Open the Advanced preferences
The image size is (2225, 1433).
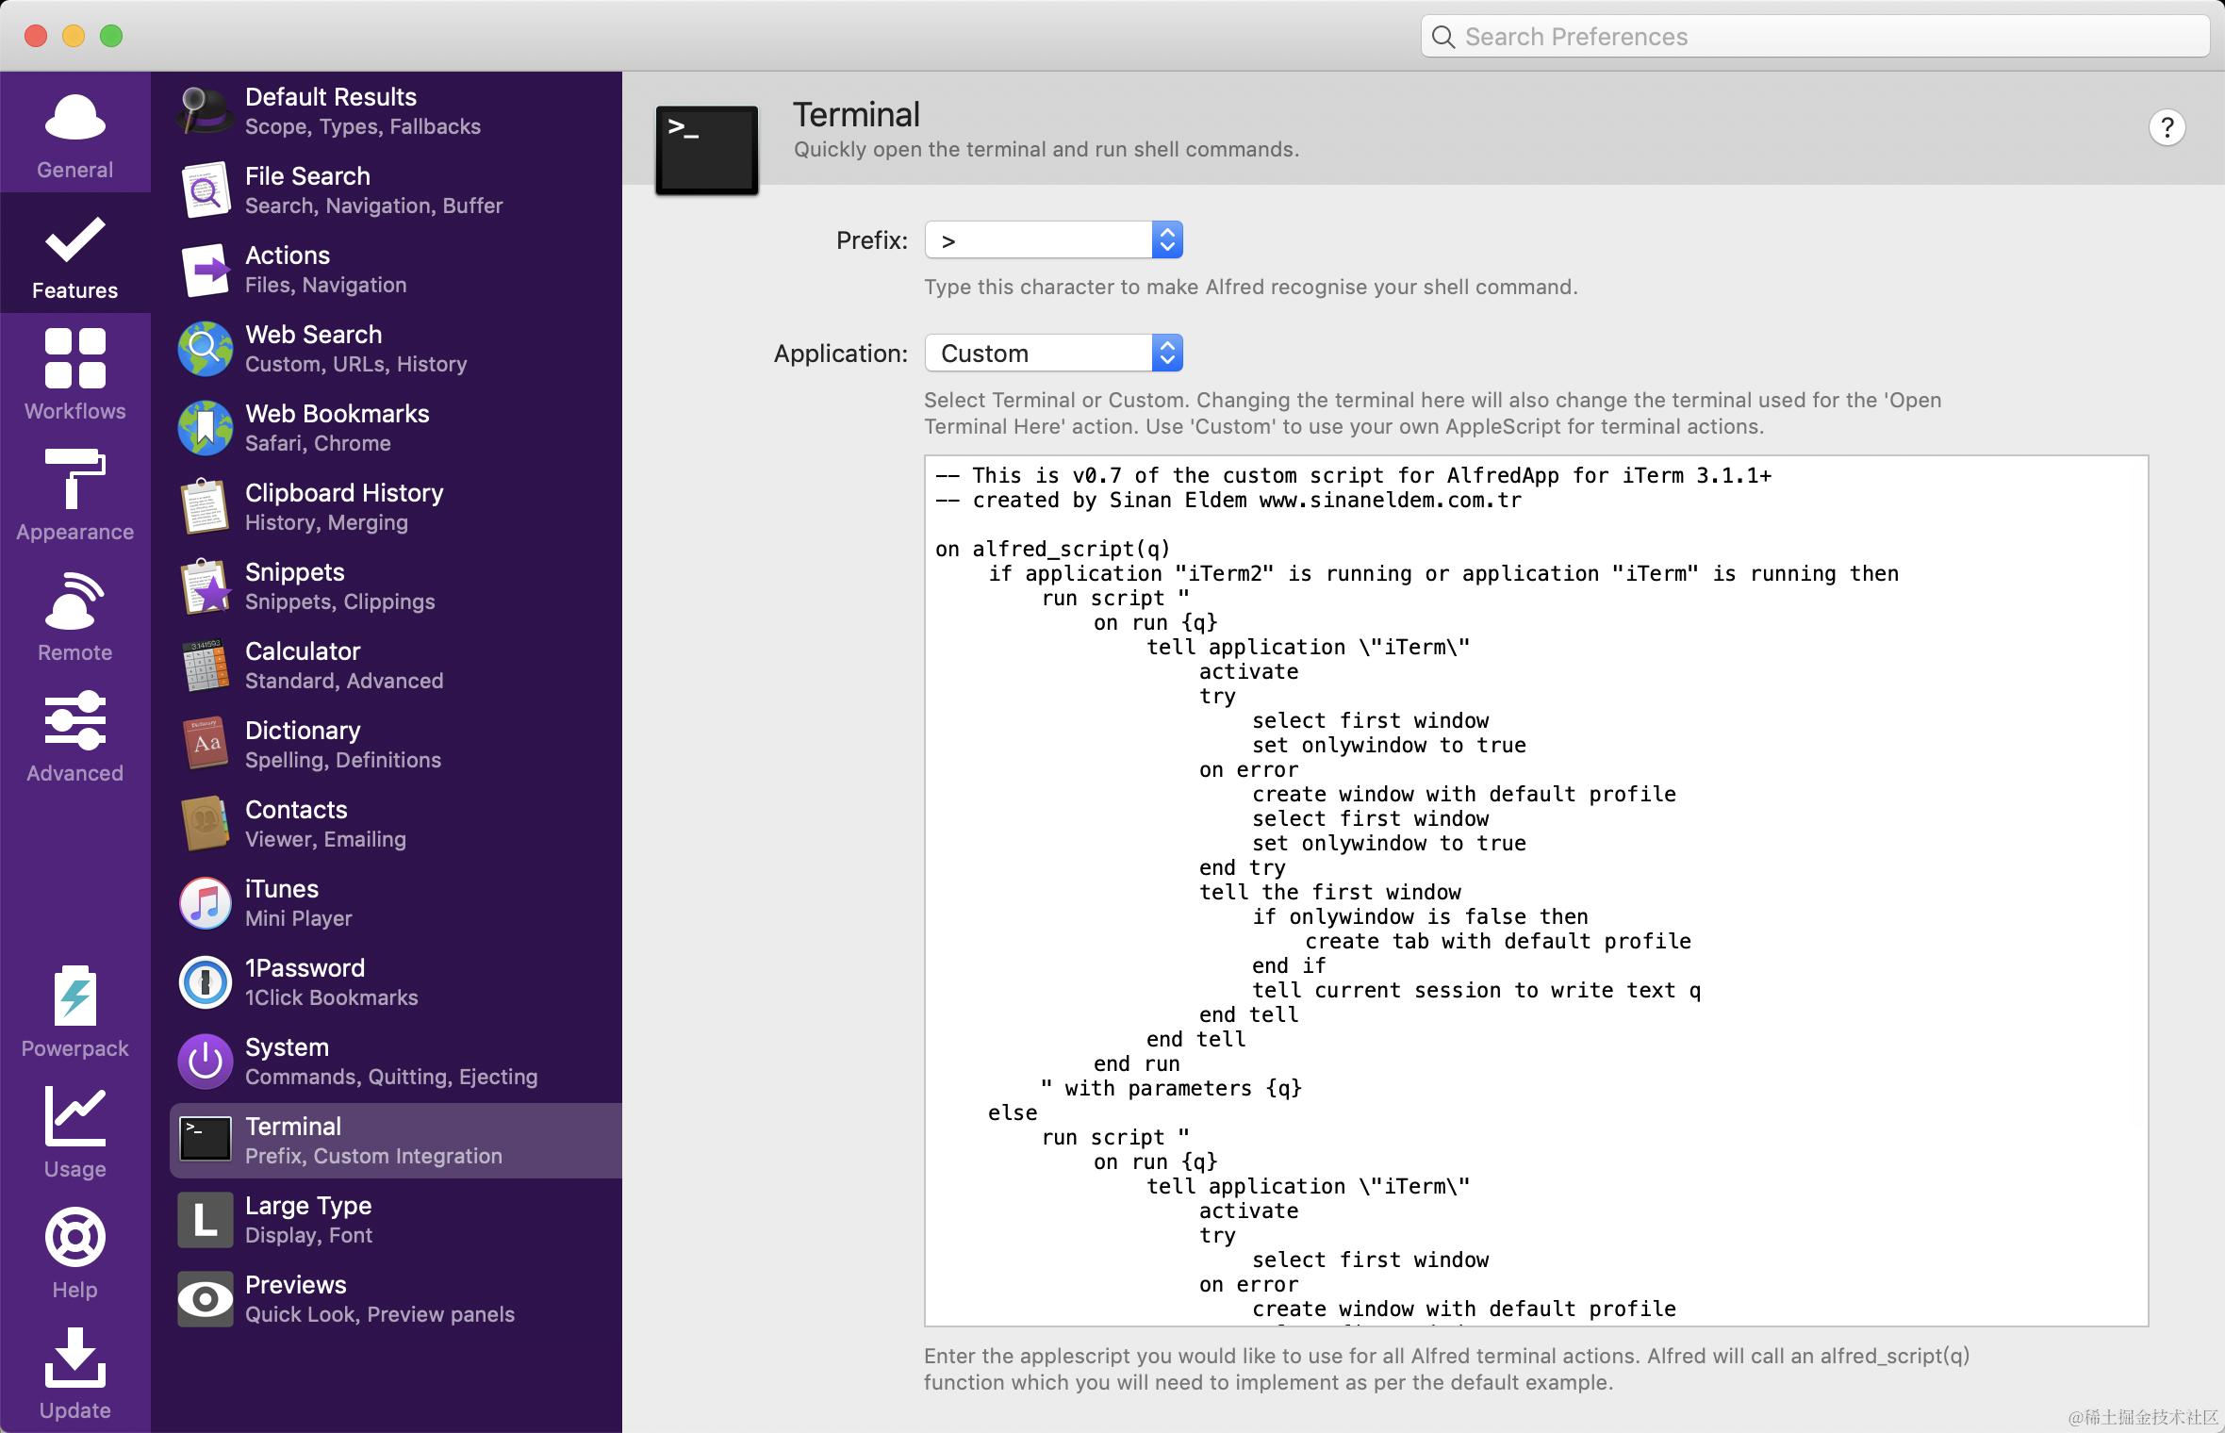point(74,735)
